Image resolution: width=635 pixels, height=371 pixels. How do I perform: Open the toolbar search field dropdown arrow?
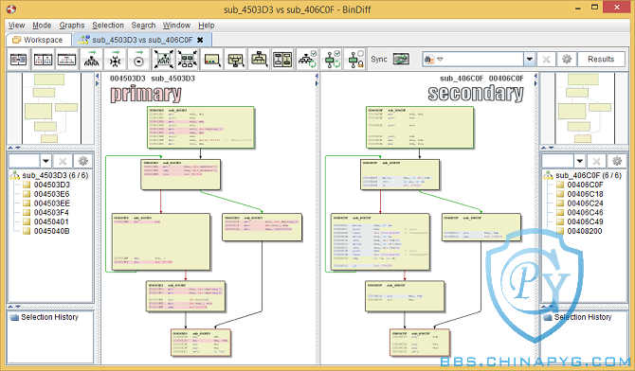pos(529,60)
